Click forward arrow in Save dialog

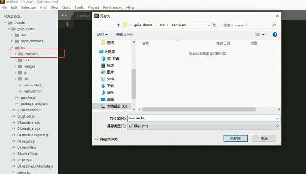(x=106, y=25)
